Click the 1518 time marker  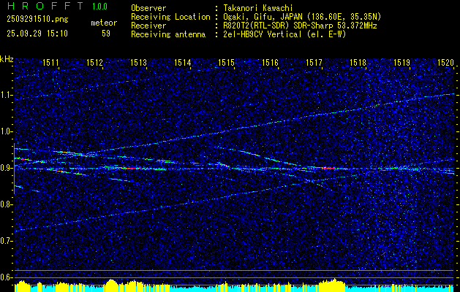point(358,62)
